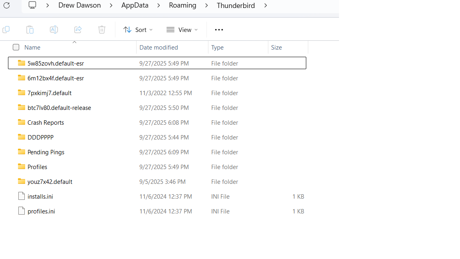Click date 9/27/2025 6:08 PM
Image resolution: width=460 pixels, height=259 pixels.
pyautogui.click(x=164, y=122)
